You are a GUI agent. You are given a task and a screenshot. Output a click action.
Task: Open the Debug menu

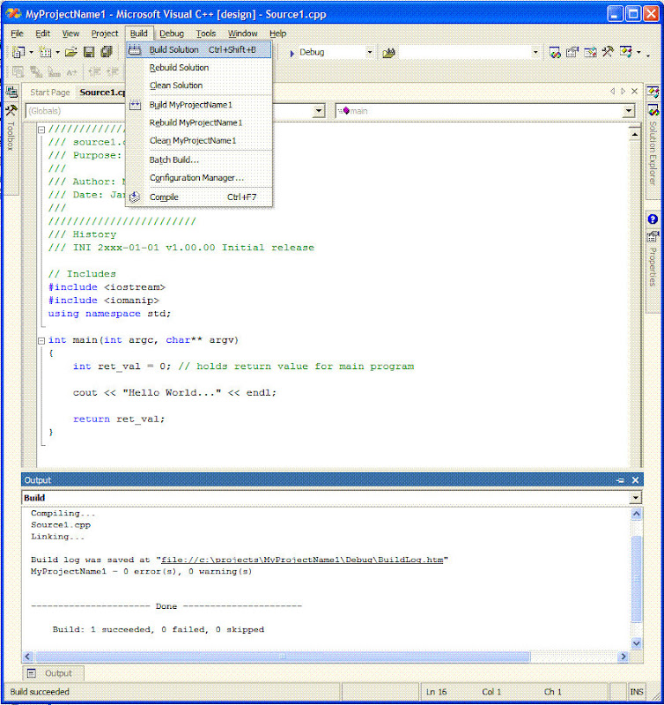(x=172, y=33)
